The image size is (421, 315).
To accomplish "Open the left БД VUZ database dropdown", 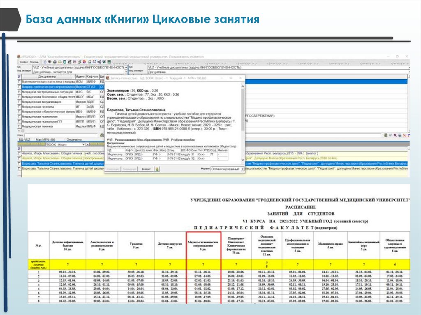I will tap(126, 67).
